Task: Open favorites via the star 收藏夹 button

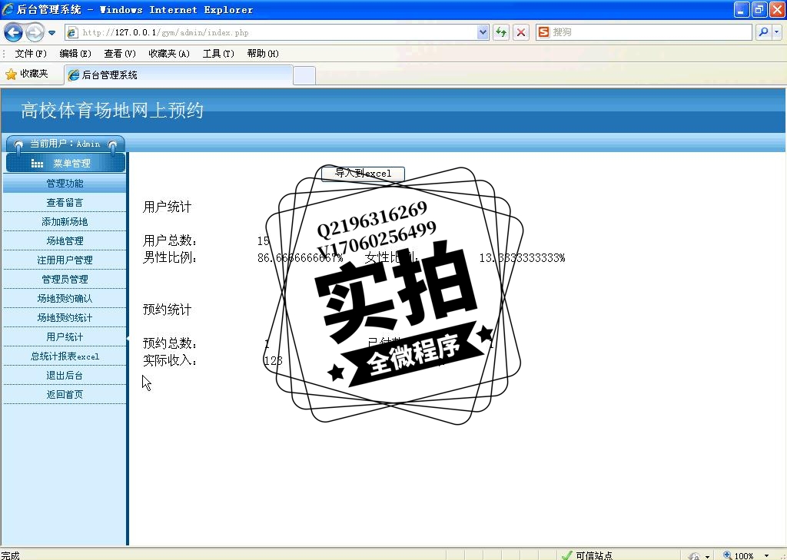Action: click(27, 75)
